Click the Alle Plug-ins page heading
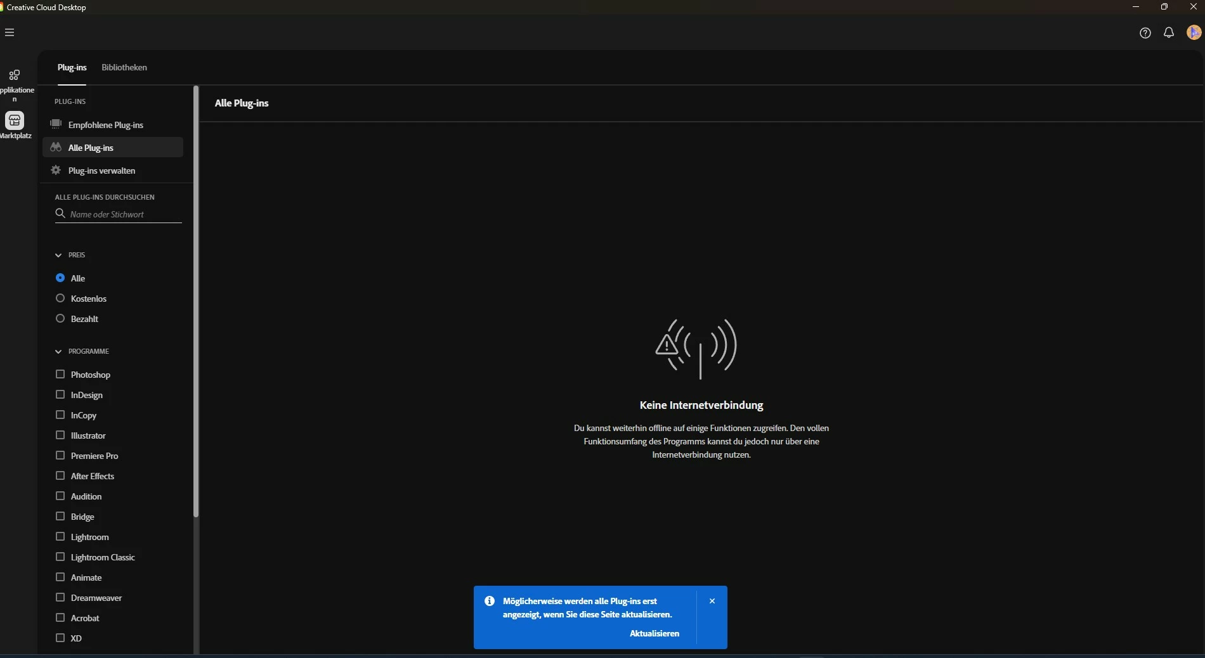1205x658 pixels. coord(242,103)
